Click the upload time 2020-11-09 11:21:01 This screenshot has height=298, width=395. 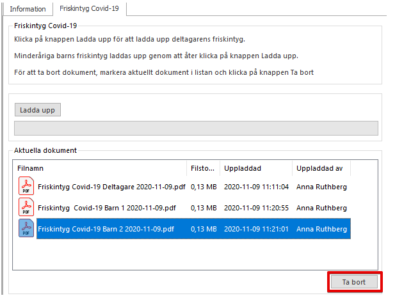256,229
